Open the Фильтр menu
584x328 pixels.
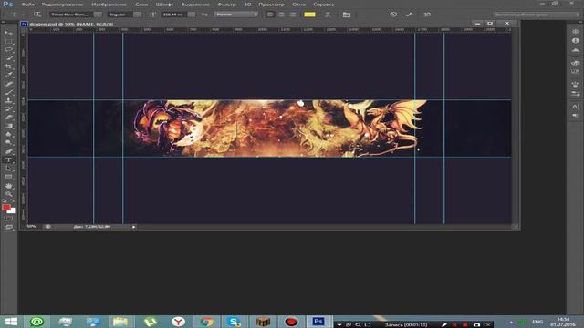click(x=226, y=5)
